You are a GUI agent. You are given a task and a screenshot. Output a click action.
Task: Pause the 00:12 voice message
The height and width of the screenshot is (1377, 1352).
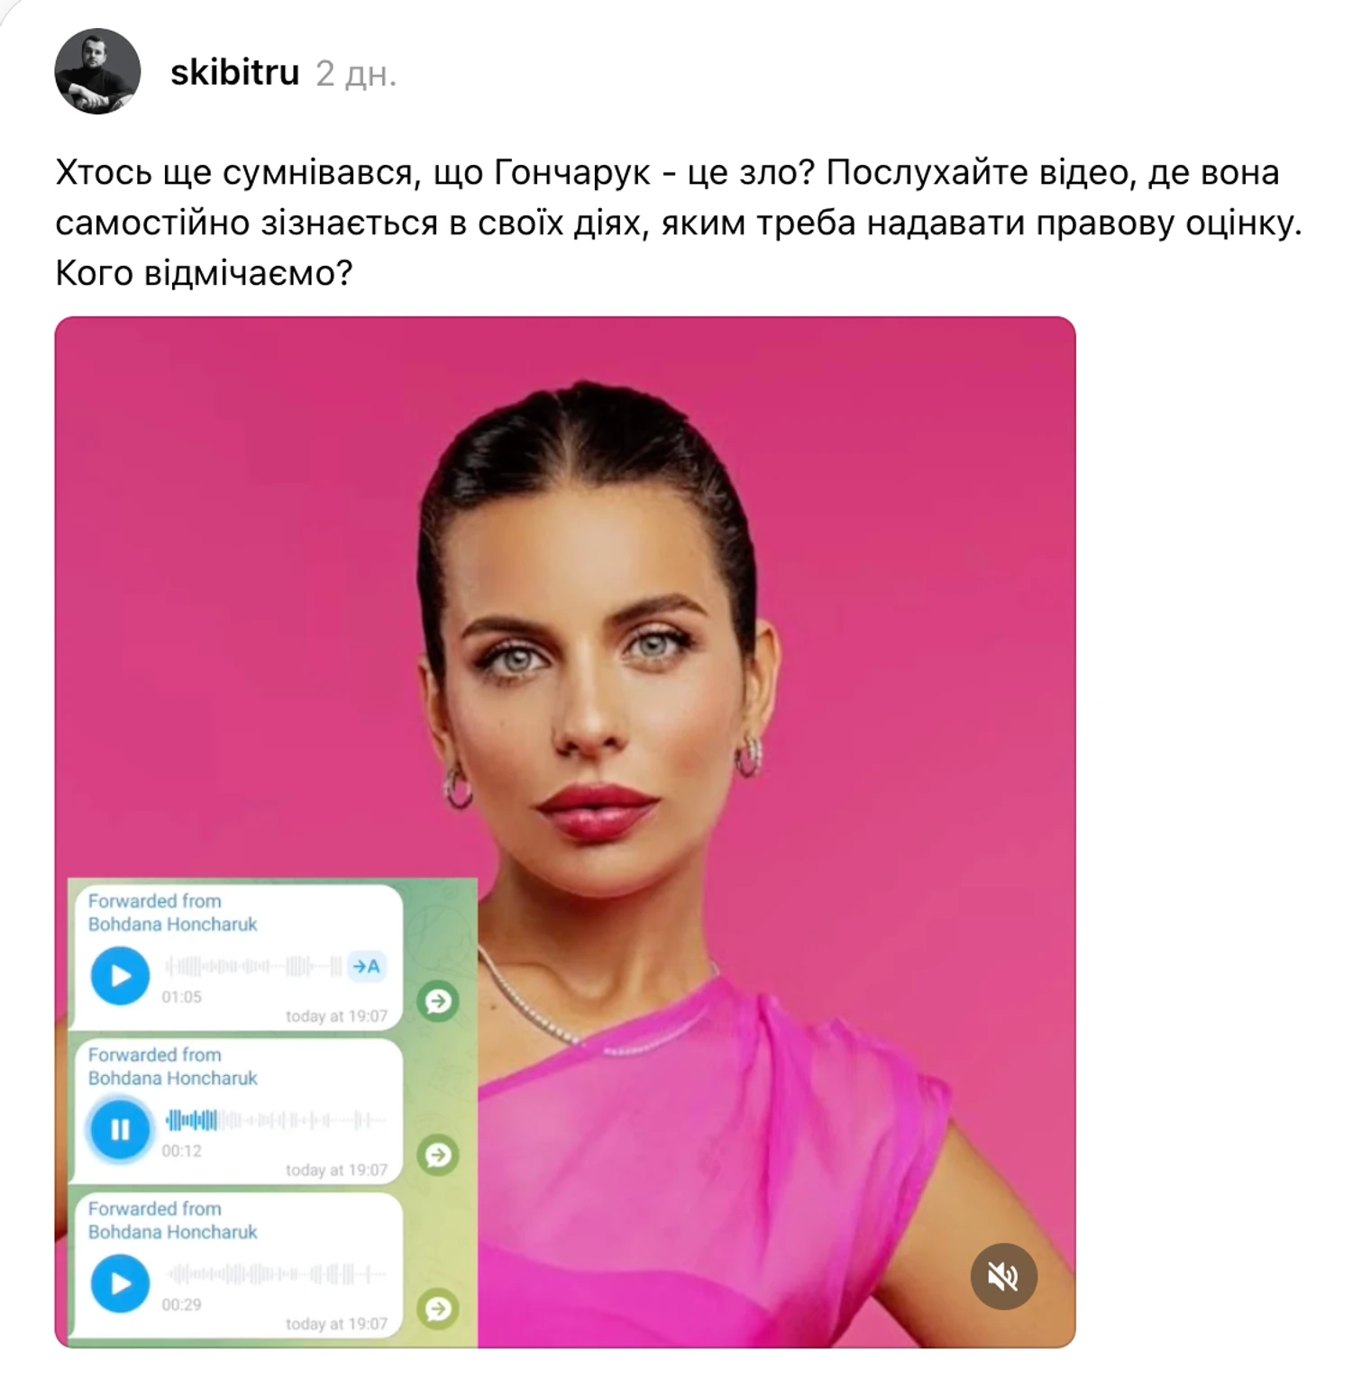click(x=120, y=1129)
